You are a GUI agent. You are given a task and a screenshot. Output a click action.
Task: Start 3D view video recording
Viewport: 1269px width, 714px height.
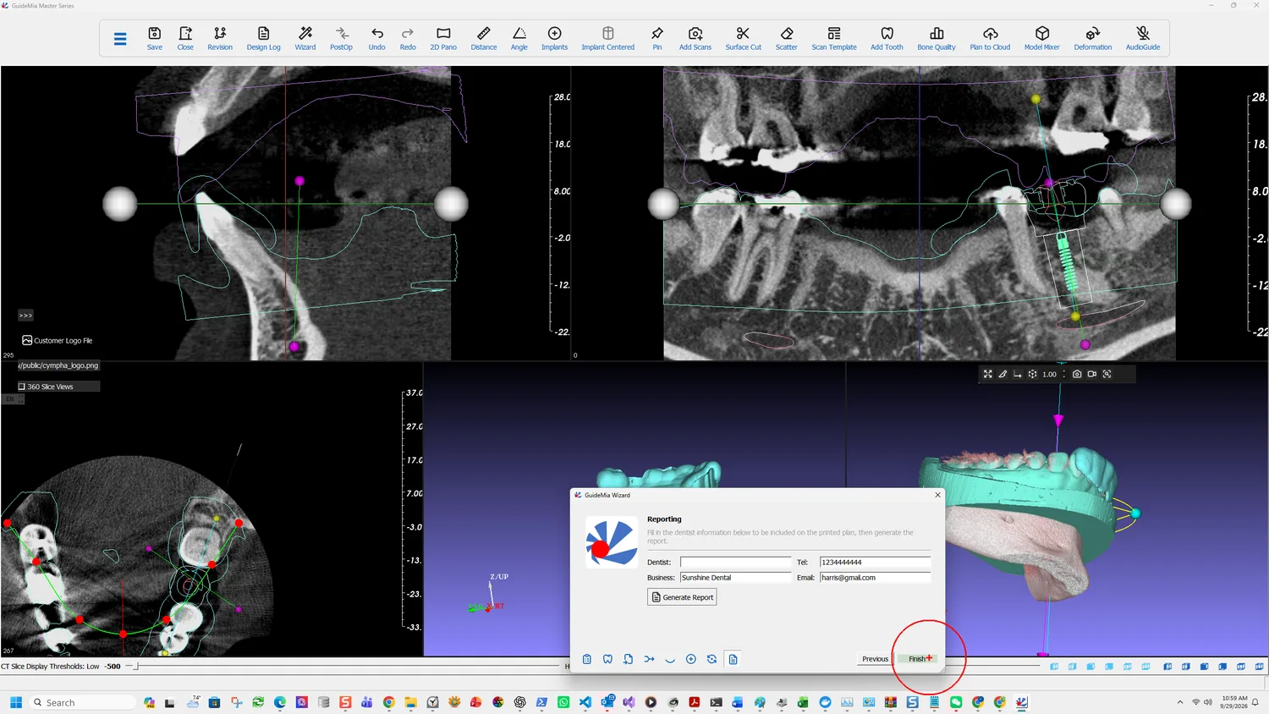(1092, 374)
